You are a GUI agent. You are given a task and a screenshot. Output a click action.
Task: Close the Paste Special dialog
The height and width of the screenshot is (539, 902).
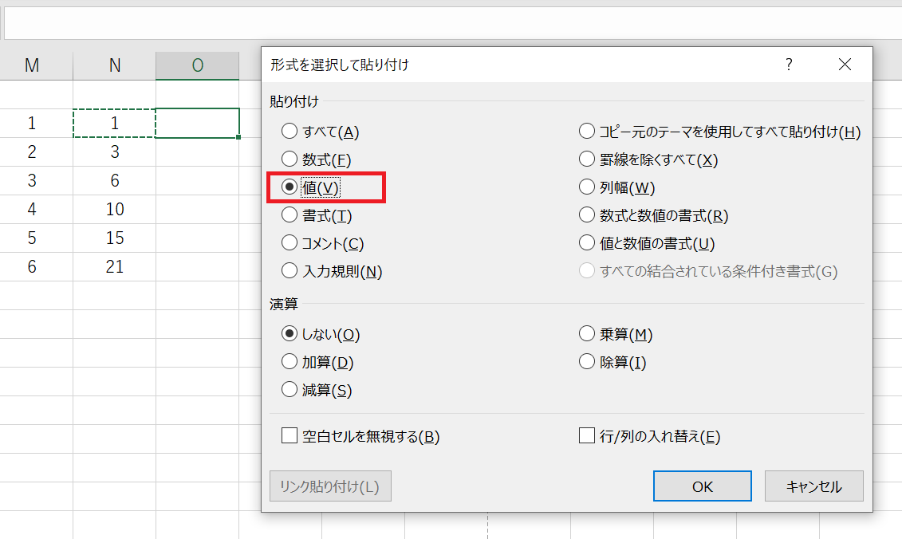(x=845, y=65)
